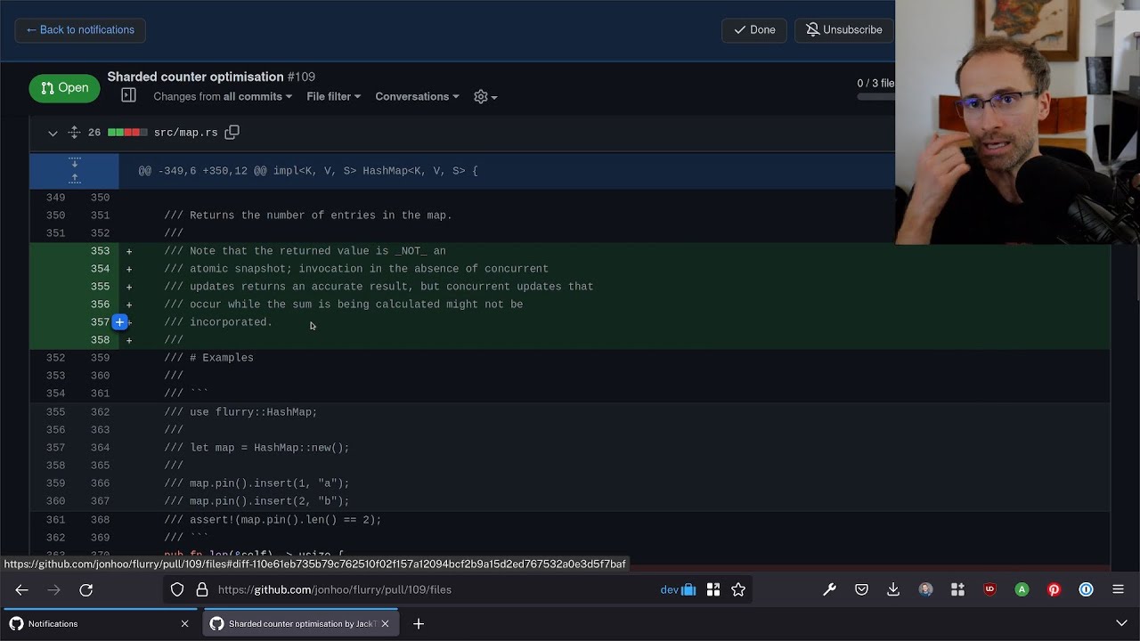Copy src/map.rs file path
The height and width of the screenshot is (641, 1140).
click(232, 132)
